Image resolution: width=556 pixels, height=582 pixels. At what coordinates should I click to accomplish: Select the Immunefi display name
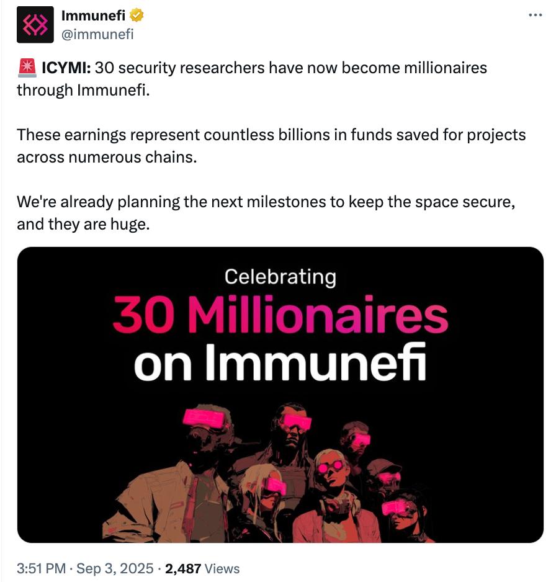(x=93, y=16)
